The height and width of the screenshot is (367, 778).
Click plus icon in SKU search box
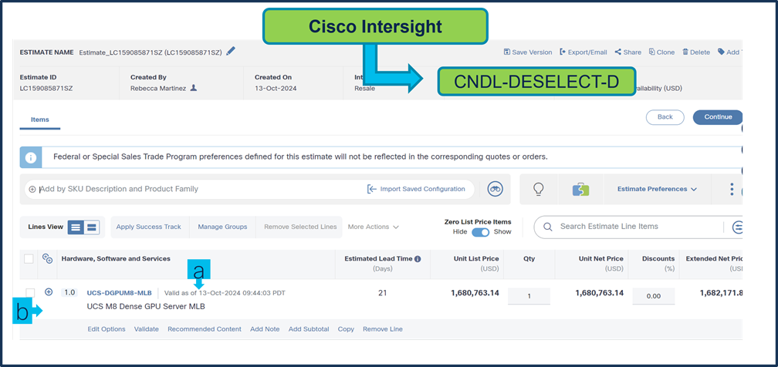coord(32,189)
